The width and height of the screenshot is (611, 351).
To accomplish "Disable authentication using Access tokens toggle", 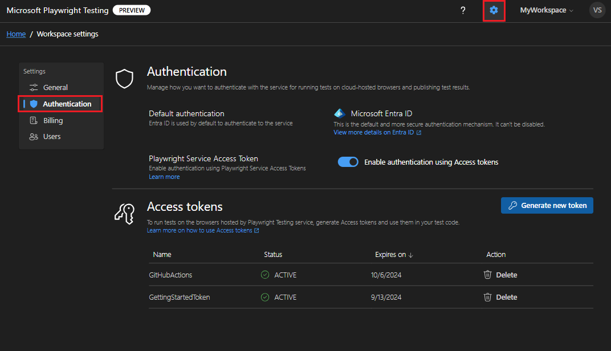I will 348,162.
